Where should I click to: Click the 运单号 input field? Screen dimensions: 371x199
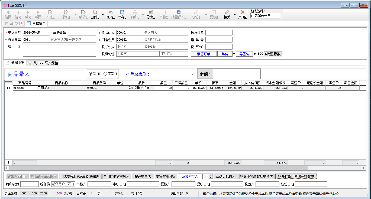coord(219,40)
